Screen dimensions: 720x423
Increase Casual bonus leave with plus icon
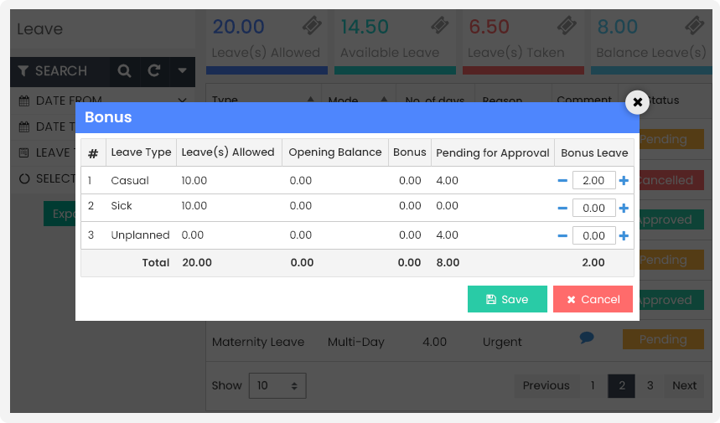tap(624, 180)
